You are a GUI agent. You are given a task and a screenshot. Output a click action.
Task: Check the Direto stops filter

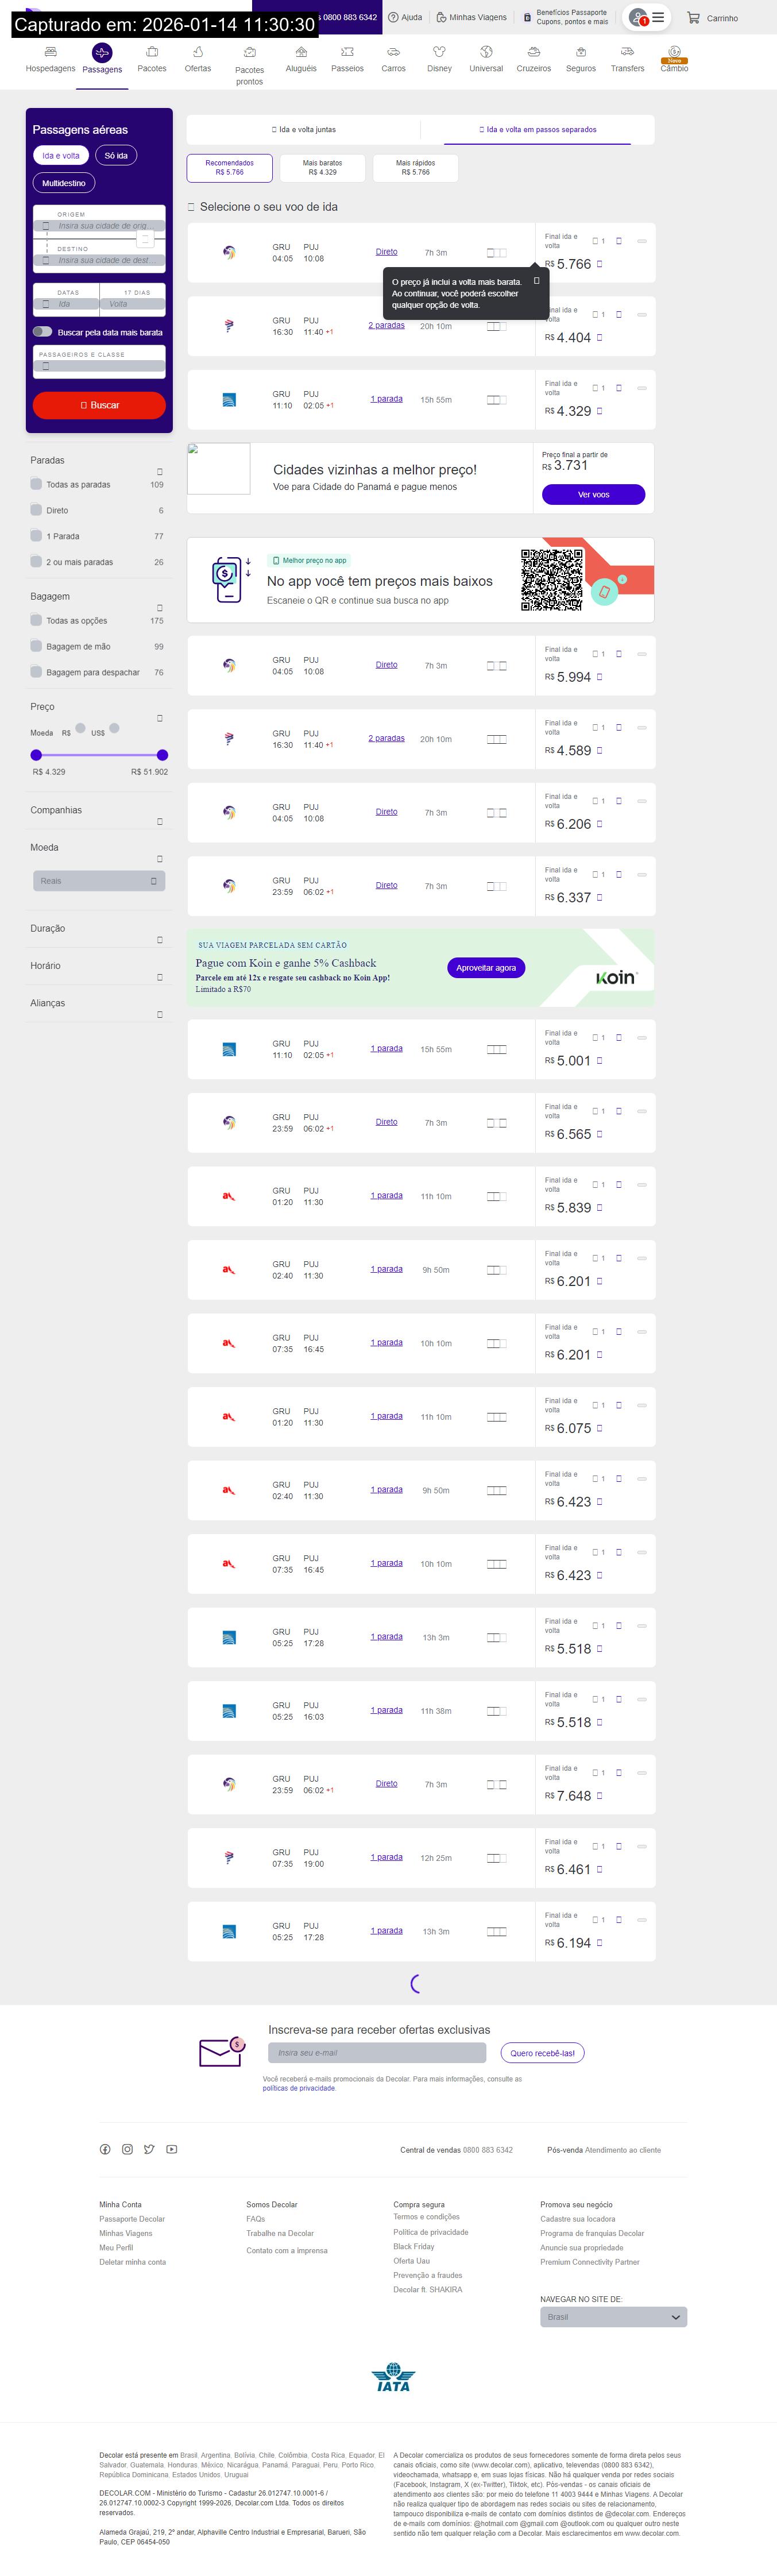coord(36,510)
